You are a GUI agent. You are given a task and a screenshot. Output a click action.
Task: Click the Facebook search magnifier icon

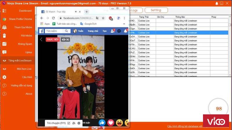click(66, 31)
